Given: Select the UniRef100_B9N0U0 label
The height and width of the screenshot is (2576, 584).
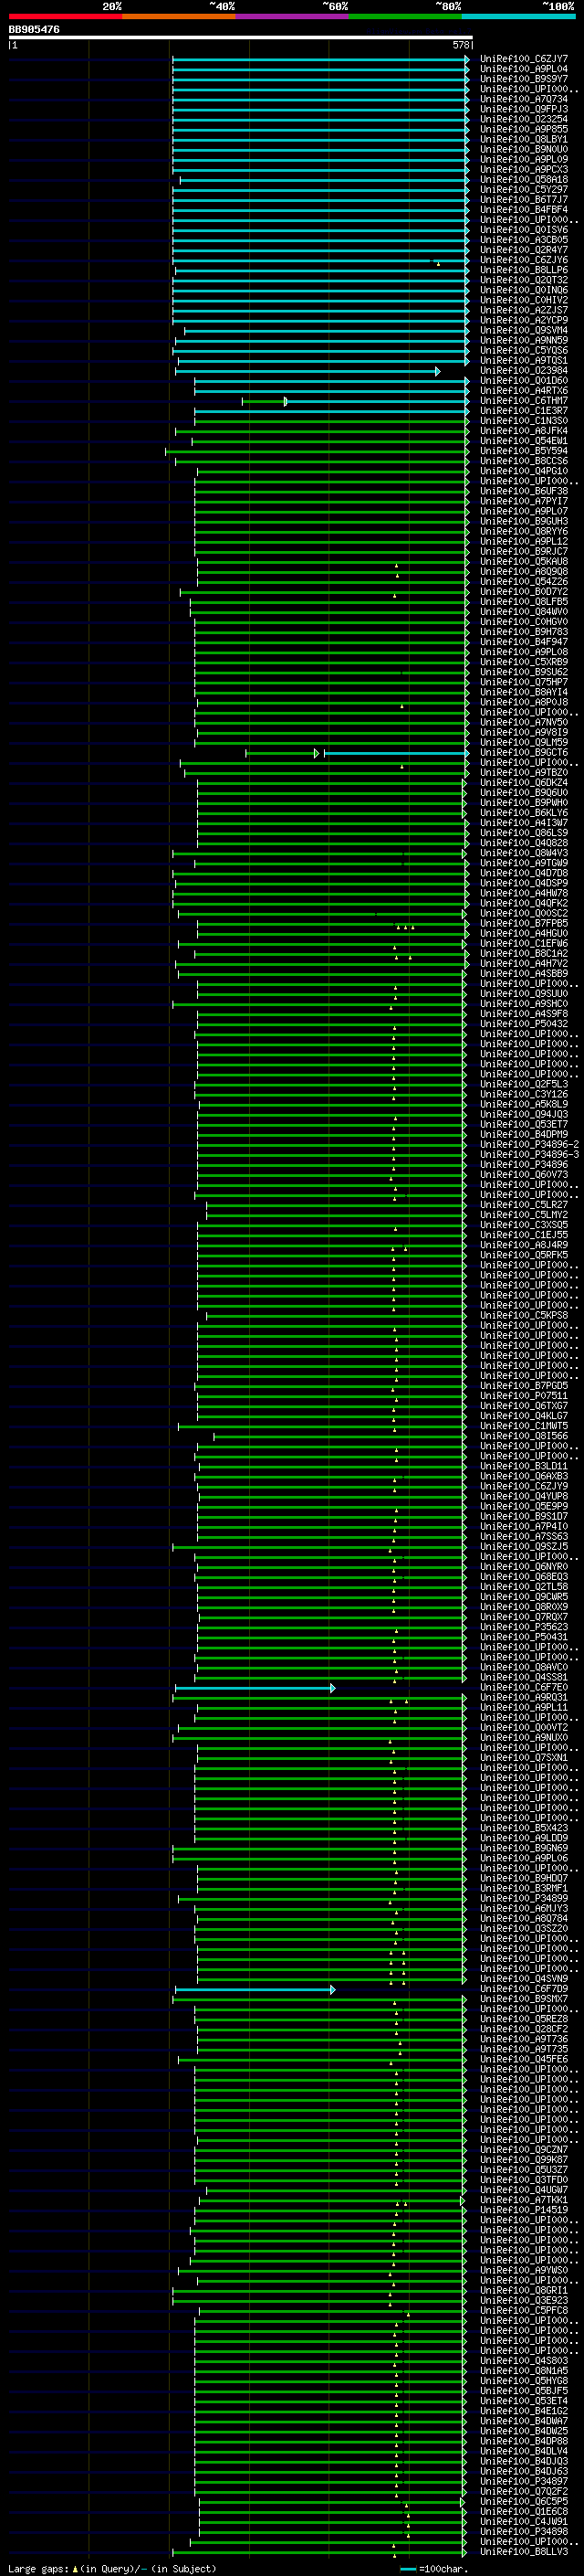Looking at the screenshot, I should click(524, 149).
